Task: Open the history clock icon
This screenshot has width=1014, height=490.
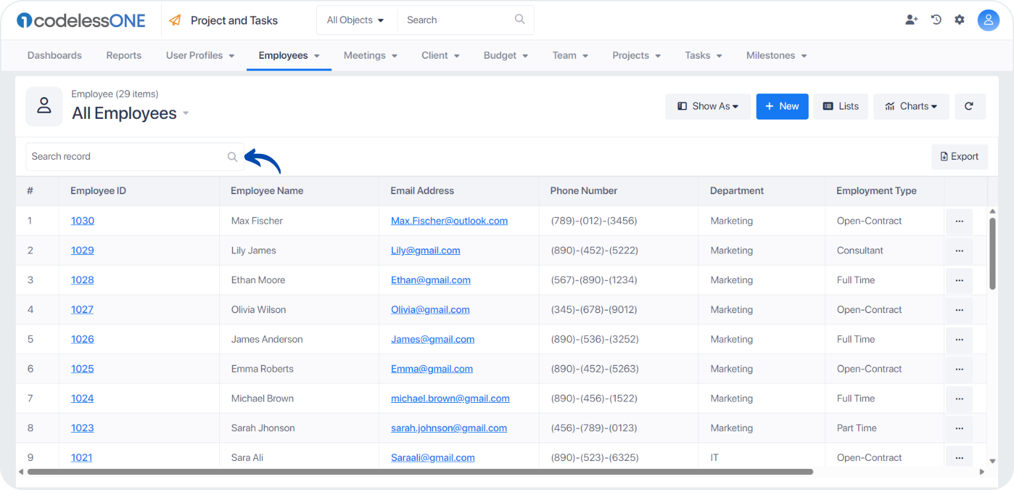Action: (936, 20)
